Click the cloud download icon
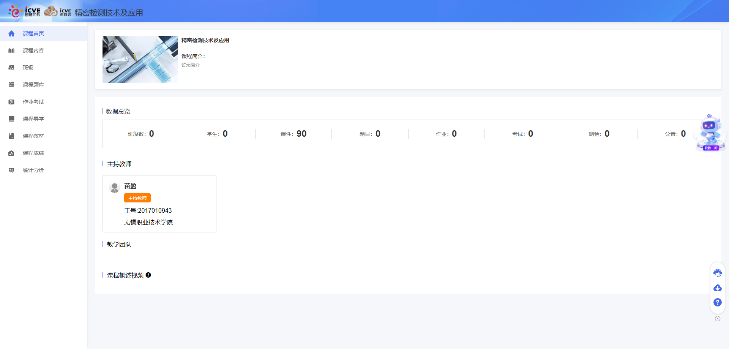Screen dimensions: 729x349 717,288
